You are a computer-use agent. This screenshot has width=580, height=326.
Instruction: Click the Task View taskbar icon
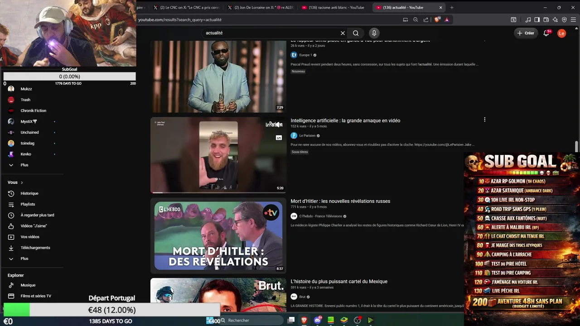[291, 320]
